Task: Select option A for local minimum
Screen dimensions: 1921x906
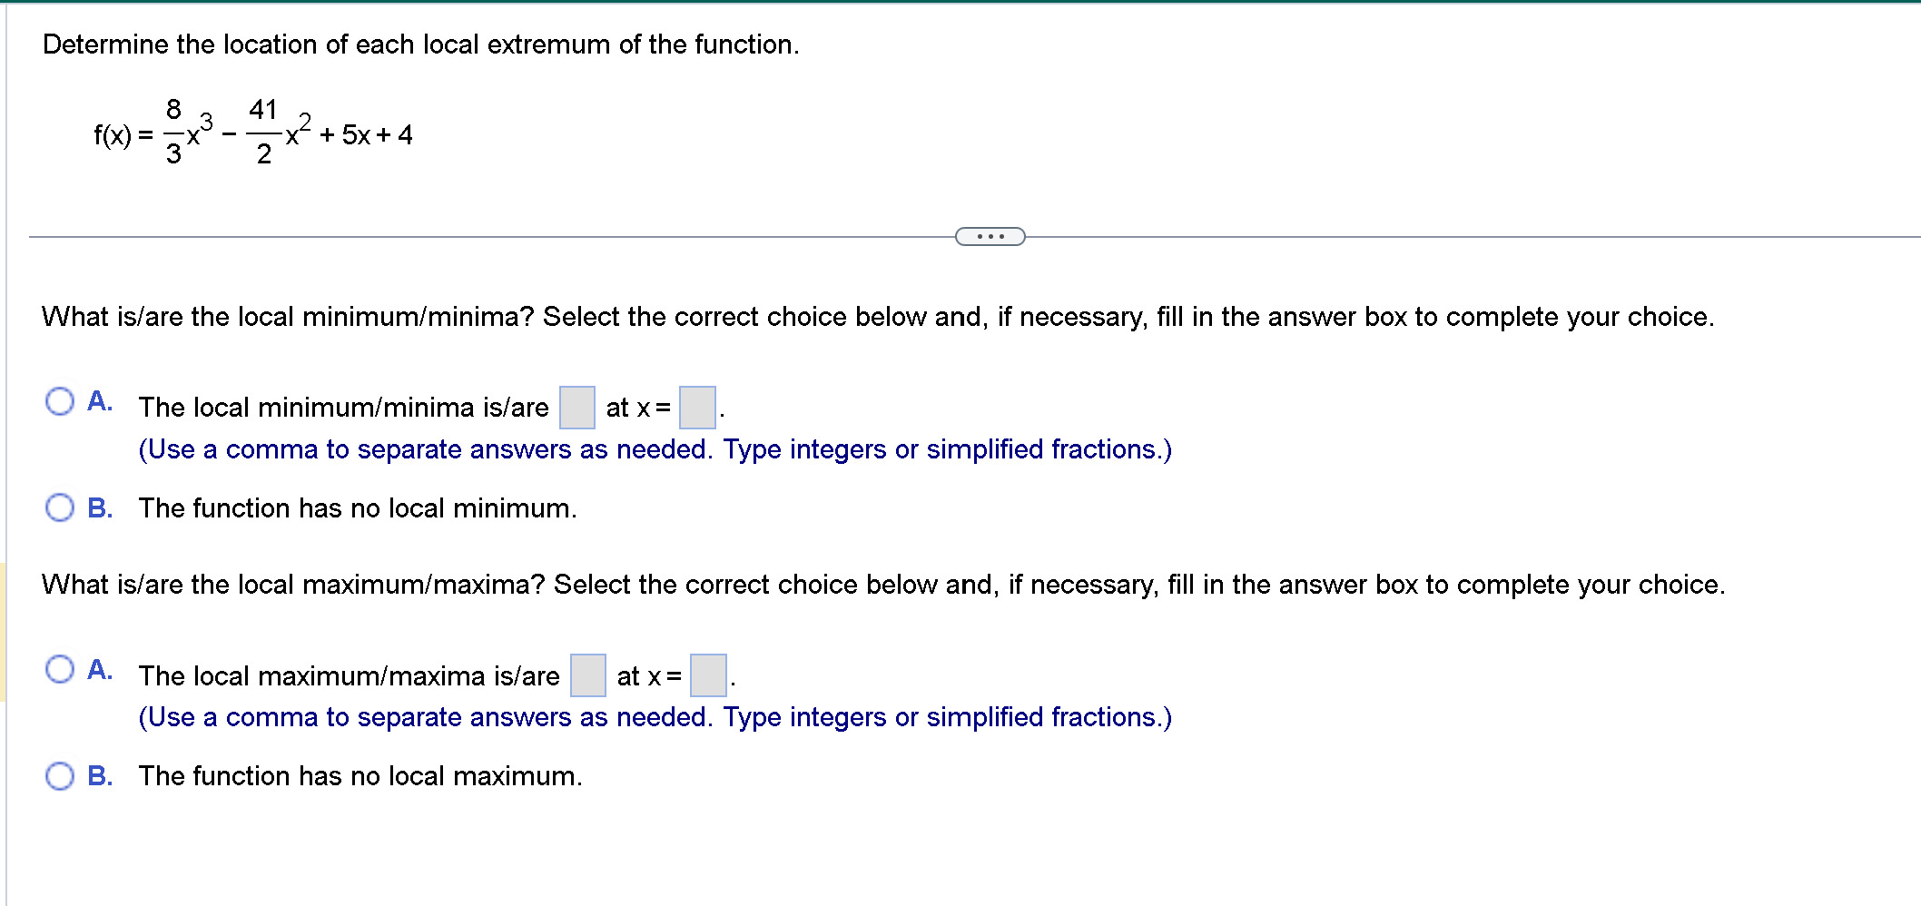Action: point(60,401)
